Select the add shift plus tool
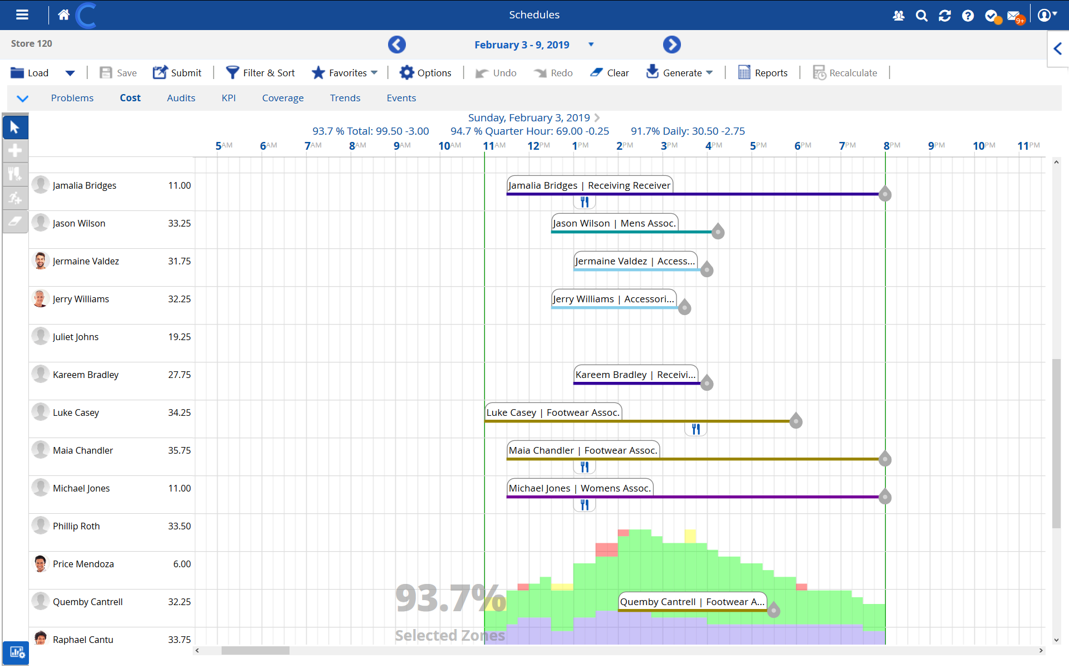Screen dimensions: 1069x668 tap(15, 150)
